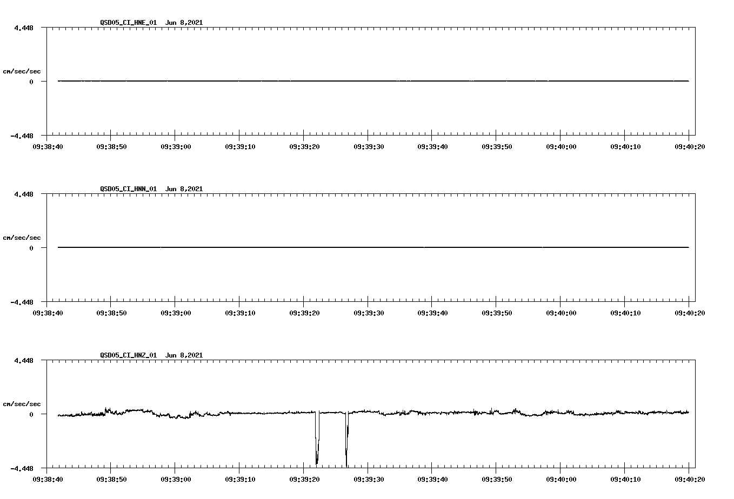
Task: Click 09:40:00 time label under HNE plot
Action: click(561, 146)
